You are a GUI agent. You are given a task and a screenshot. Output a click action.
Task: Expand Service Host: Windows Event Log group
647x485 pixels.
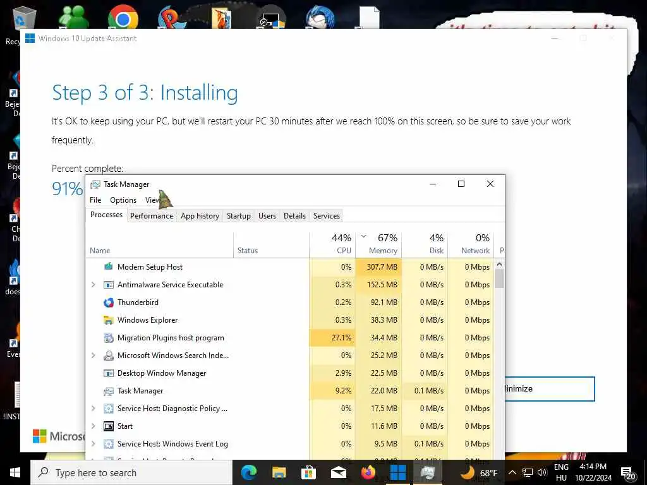(94, 444)
